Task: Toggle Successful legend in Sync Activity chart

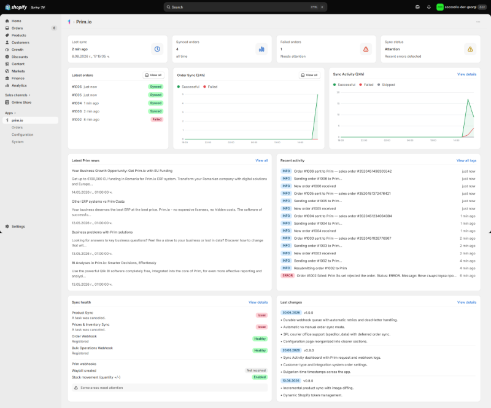Action: coord(344,85)
